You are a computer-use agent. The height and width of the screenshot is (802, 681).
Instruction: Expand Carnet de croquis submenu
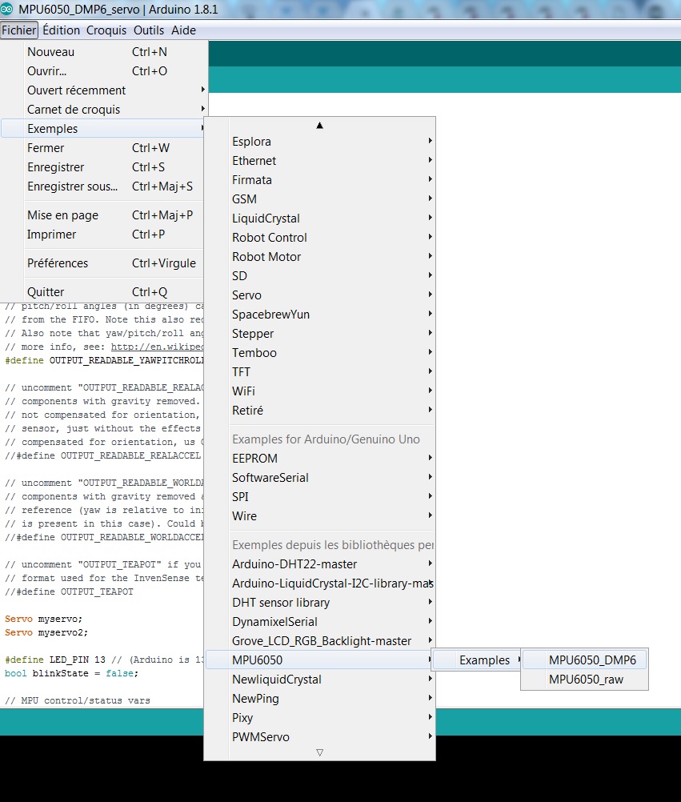103,110
